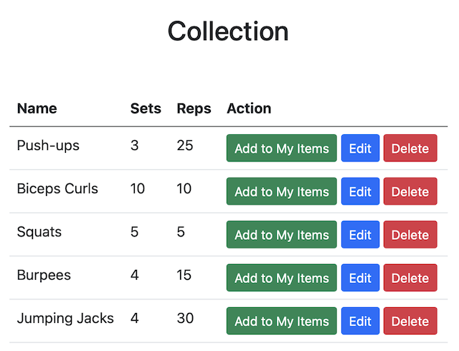Click the Jumping Jacks name cell
459x351 pixels.
(x=65, y=319)
